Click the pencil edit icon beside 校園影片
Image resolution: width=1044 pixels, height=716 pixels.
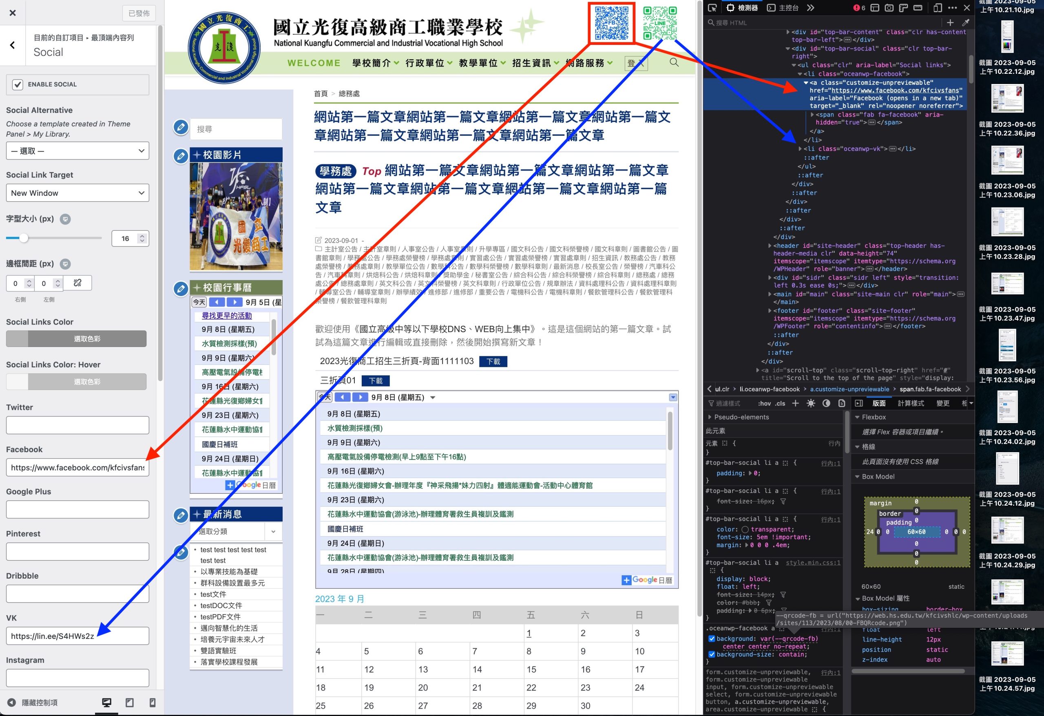click(181, 156)
